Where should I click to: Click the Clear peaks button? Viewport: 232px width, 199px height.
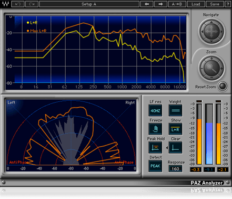point(176,147)
